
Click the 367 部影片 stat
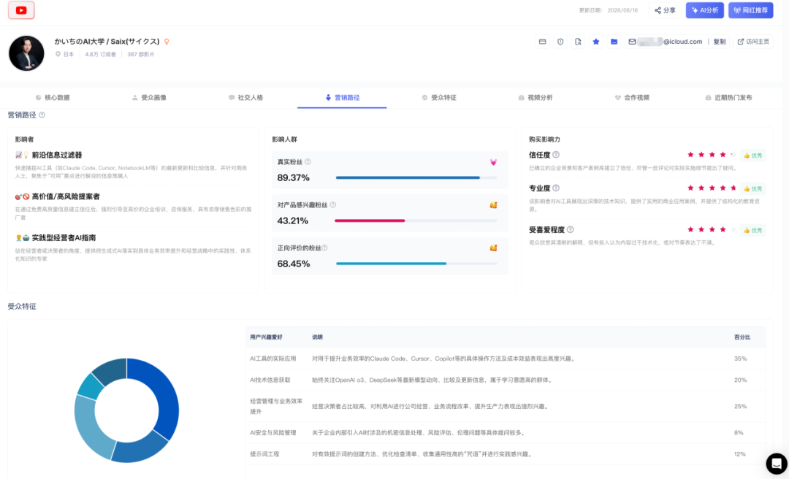[141, 54]
